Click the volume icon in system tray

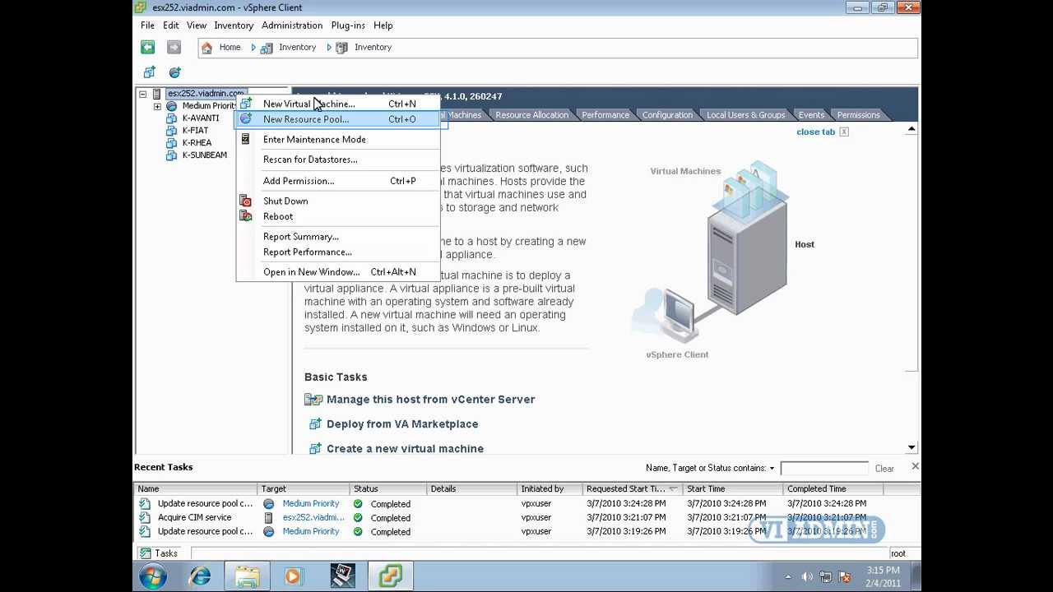pyautogui.click(x=807, y=577)
